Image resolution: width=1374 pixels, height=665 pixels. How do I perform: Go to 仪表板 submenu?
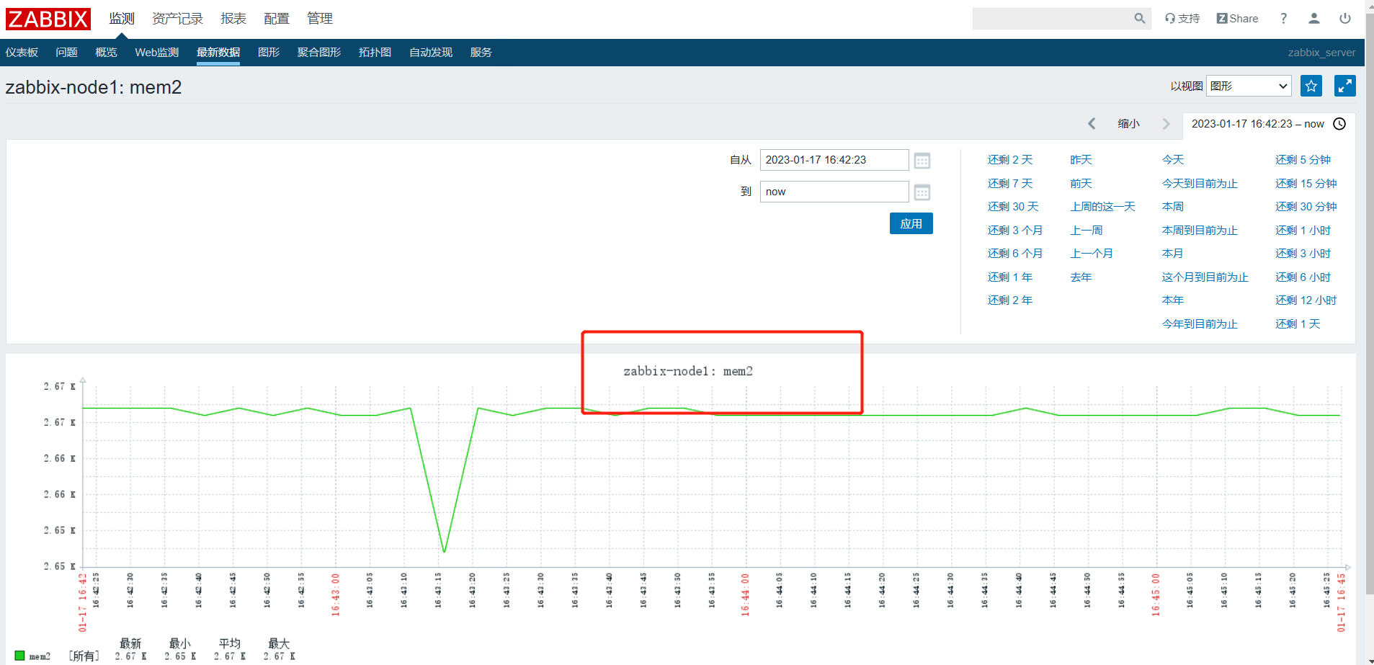coord(22,53)
